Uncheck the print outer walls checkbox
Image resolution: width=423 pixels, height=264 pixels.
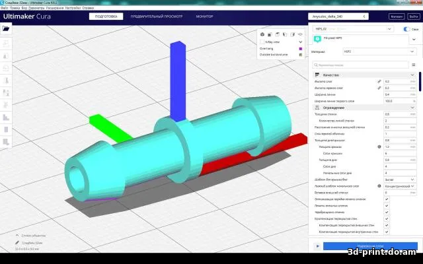[387, 205]
